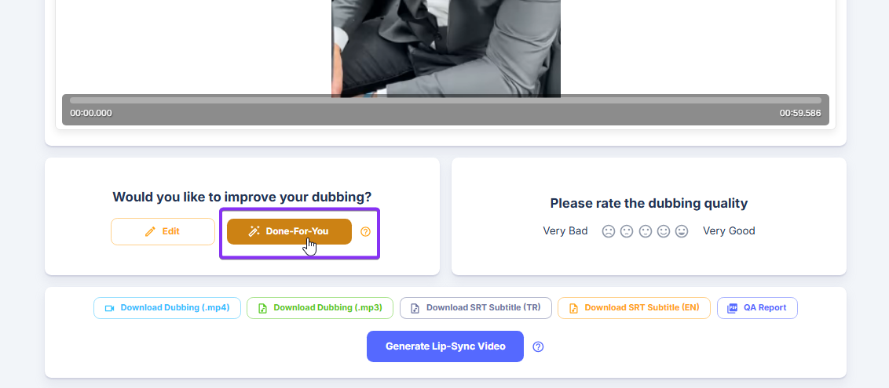Download the SRT Subtitle (EN) file

[x=634, y=308]
